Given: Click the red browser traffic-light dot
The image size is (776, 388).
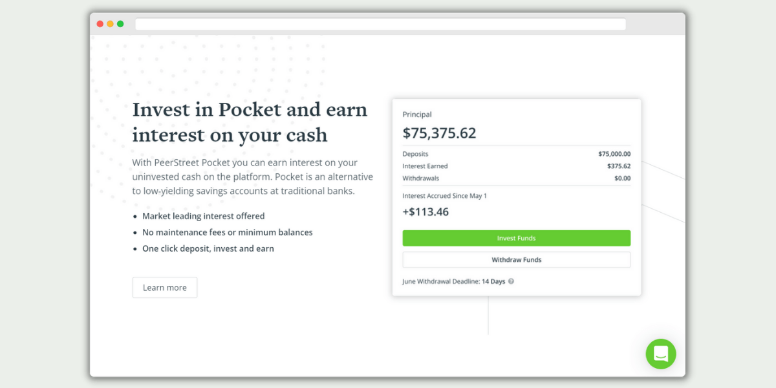Looking at the screenshot, I should 100,23.
